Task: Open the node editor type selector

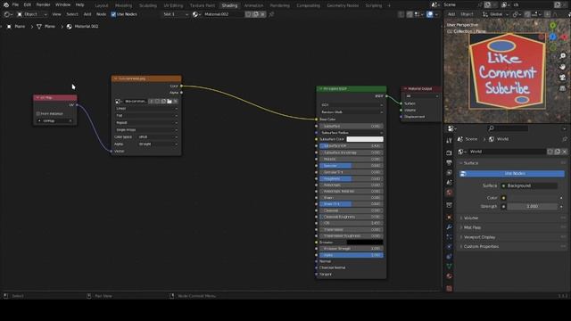Action: point(8,14)
